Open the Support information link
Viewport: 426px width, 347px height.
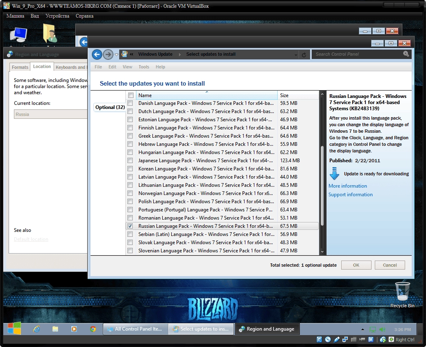[351, 195]
